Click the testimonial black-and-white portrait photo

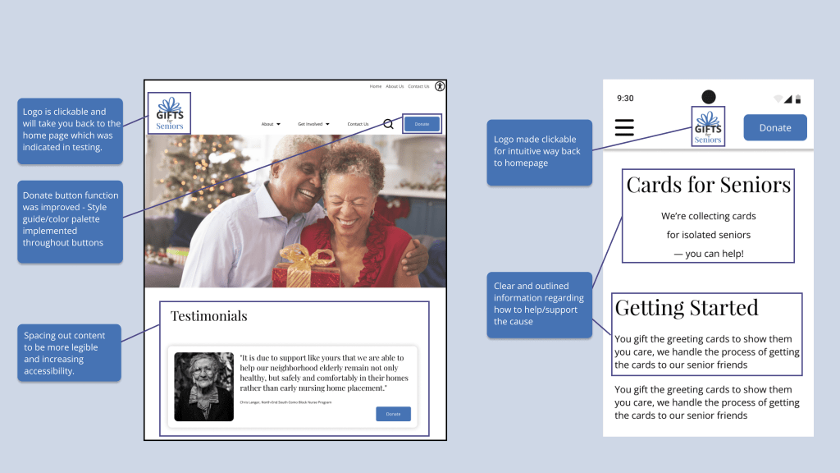point(203,387)
